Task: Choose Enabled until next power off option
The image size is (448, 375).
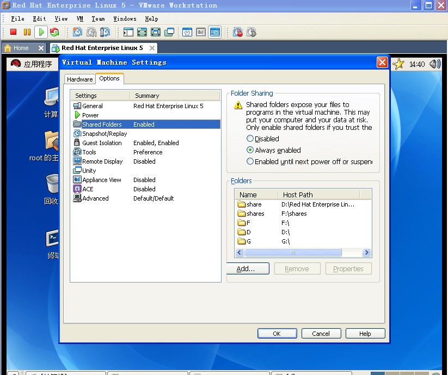Action: [x=250, y=161]
